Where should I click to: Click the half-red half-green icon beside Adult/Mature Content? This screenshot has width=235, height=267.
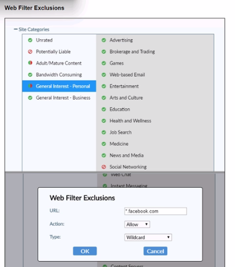click(x=30, y=63)
